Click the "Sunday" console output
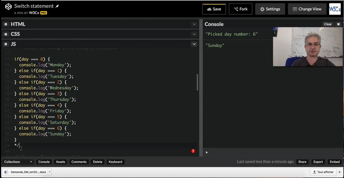 [215, 45]
